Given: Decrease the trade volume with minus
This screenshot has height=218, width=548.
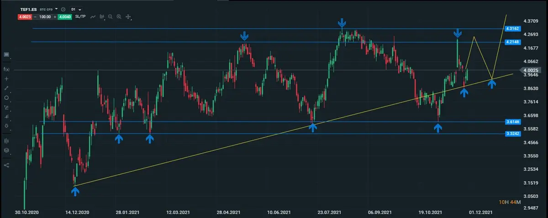Looking at the screenshot, I should (x=35, y=17).
